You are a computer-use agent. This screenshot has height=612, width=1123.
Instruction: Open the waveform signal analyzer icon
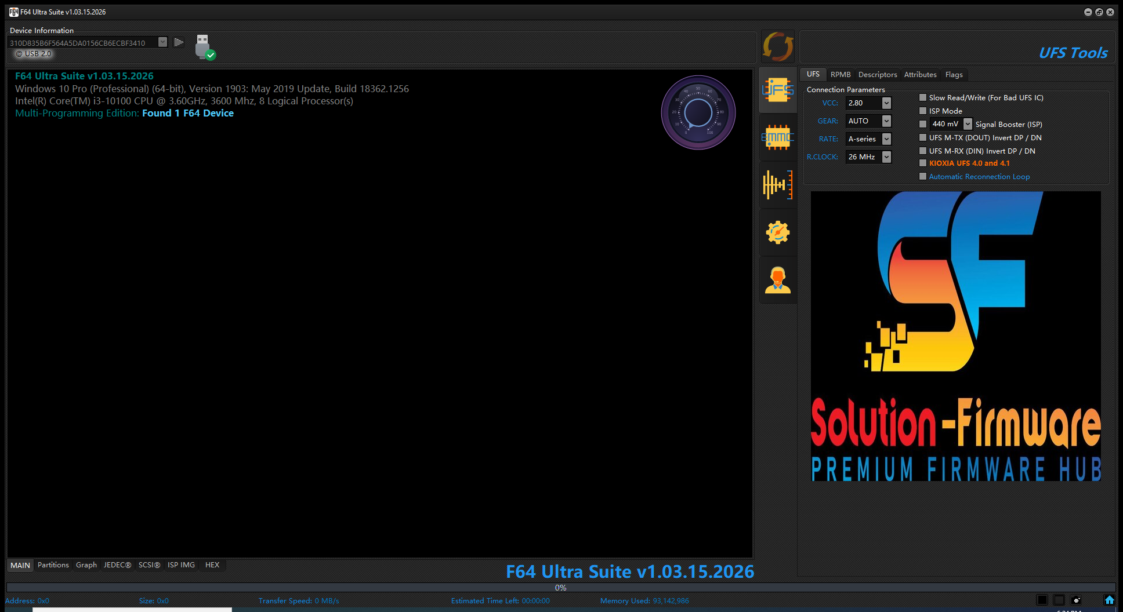(777, 185)
